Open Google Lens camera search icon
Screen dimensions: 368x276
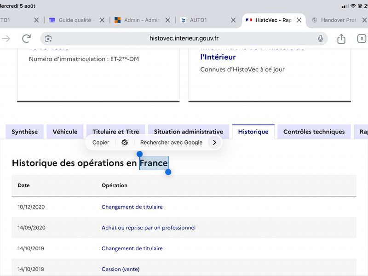pyautogui.click(x=48, y=39)
